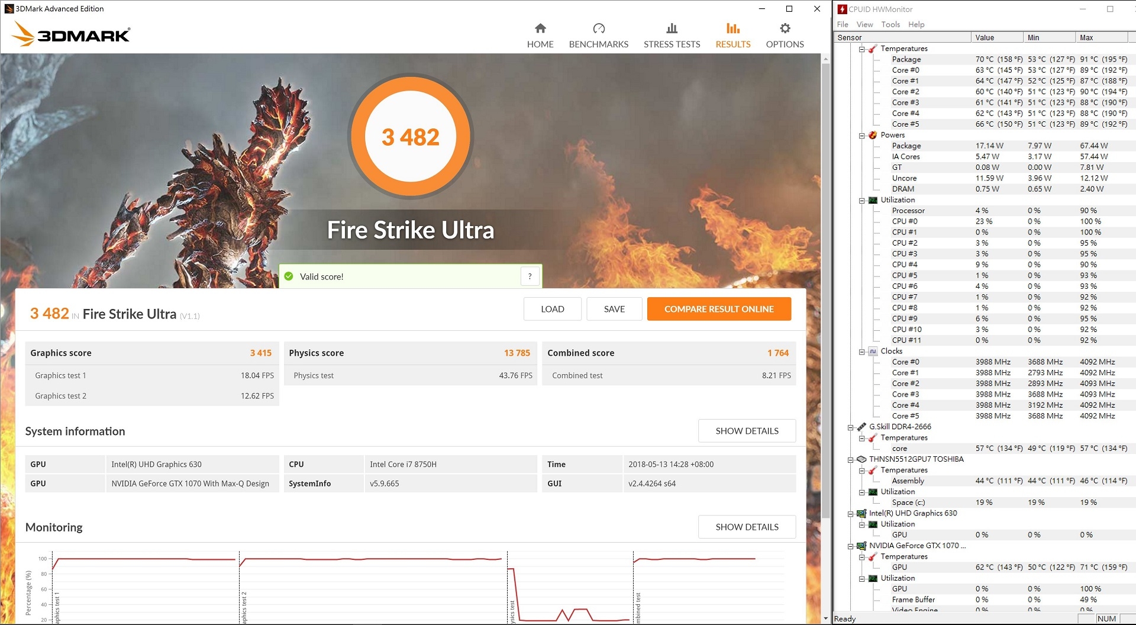Open the Help menu in HWMonitor
Screen dimensions: 1136x625
916,24
